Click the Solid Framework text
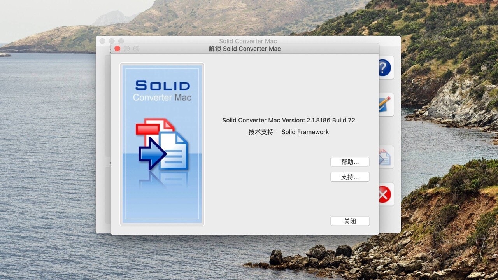Image resolution: width=498 pixels, height=280 pixels. [x=305, y=132]
